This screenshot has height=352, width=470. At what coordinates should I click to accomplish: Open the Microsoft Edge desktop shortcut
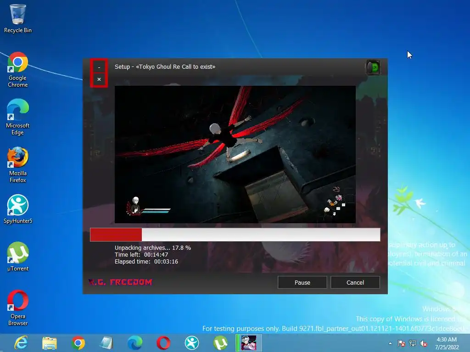pyautogui.click(x=18, y=117)
